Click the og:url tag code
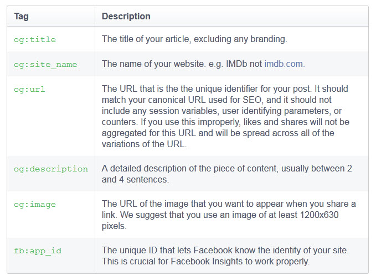Viewport: 376px width, 276px height. pyautogui.click(x=29, y=90)
